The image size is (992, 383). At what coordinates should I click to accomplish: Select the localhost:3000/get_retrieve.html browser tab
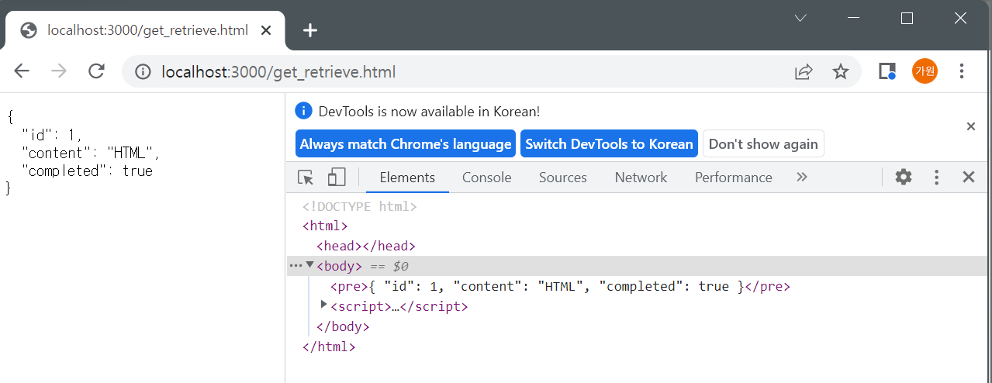click(x=146, y=31)
